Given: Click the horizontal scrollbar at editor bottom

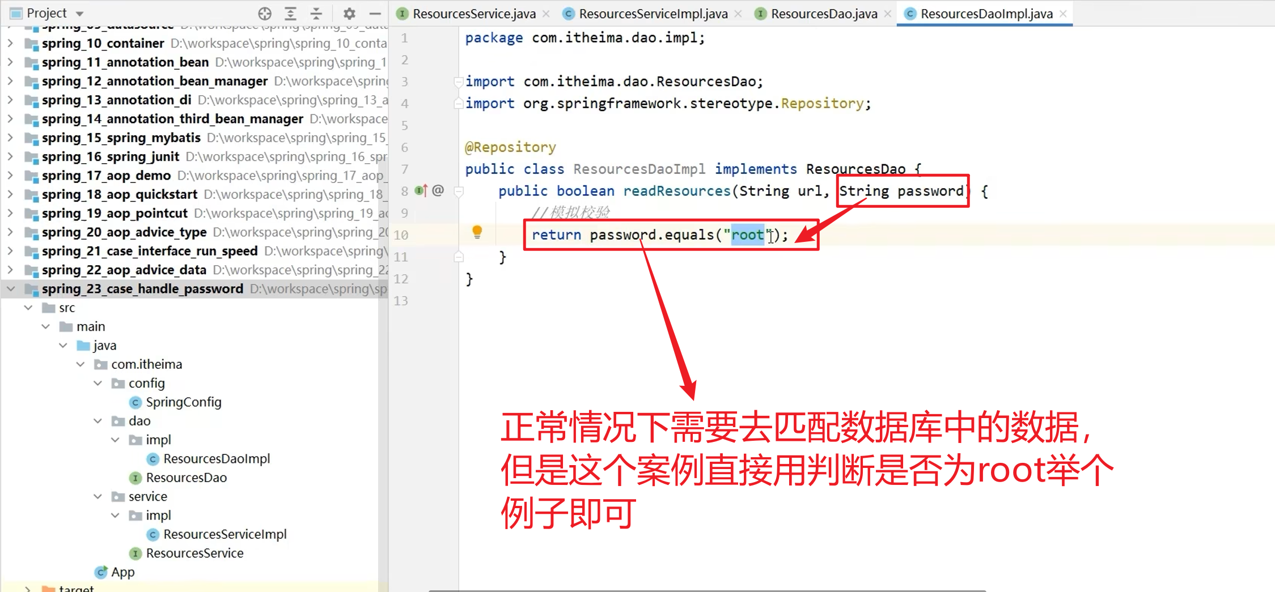Looking at the screenshot, I should [707, 590].
